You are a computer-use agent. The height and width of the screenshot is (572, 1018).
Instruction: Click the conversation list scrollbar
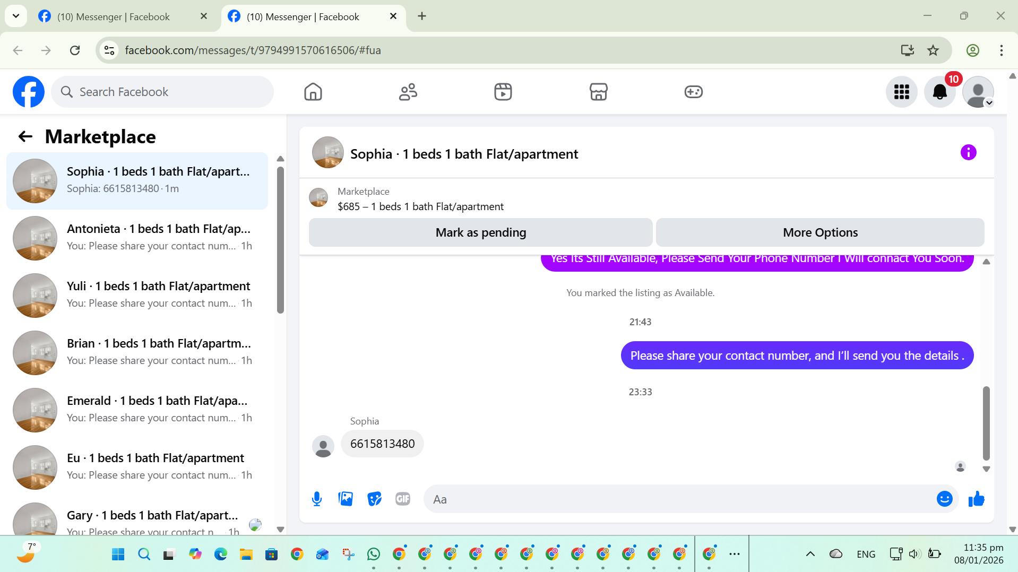280,240
